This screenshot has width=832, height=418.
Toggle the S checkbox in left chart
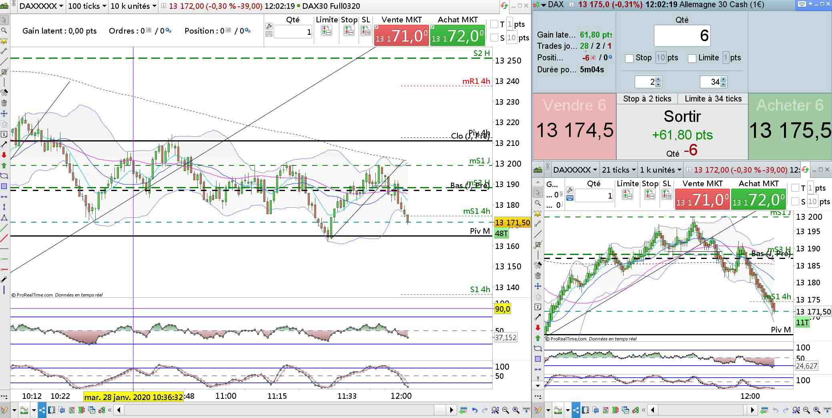pos(495,38)
